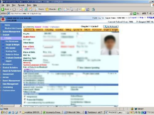
Task: Open the address bar dropdown arrow
Action: click(x=131, y=13)
